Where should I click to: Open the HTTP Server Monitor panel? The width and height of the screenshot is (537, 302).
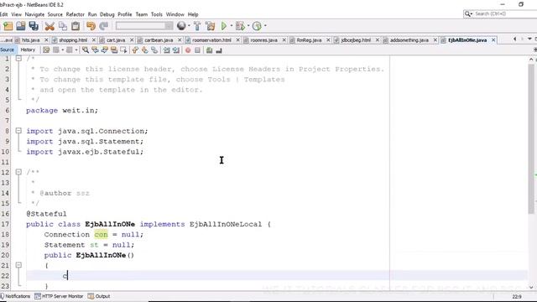pyautogui.click(x=59, y=296)
